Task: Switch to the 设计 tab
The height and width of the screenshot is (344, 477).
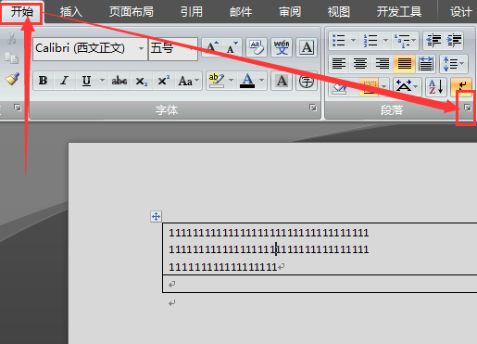Action: (x=461, y=12)
